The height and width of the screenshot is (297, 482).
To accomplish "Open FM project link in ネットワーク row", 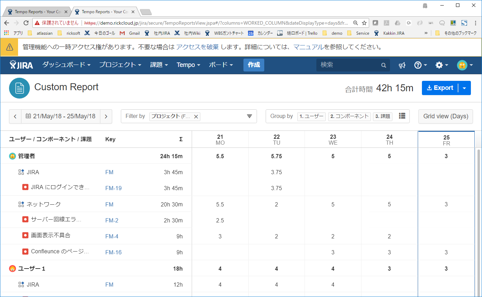I will coord(109,204).
